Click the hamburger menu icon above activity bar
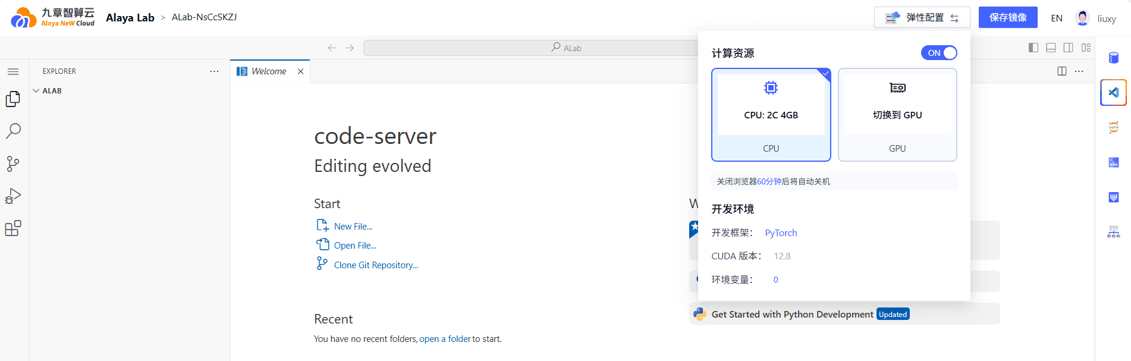1131x361 pixels. [13, 71]
